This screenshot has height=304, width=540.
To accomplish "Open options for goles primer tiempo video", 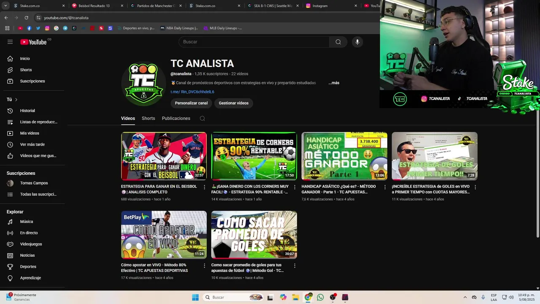I will coord(475,187).
